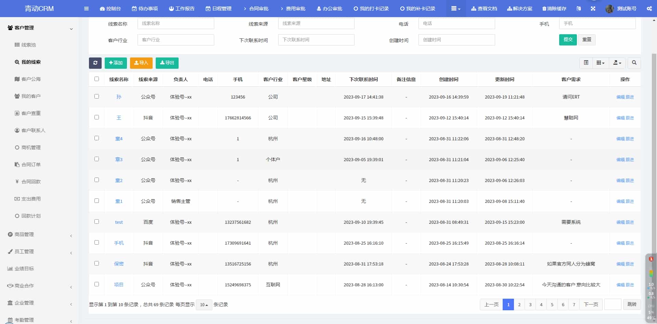Image resolution: width=657 pixels, height=324 pixels.
Task: Click the 线索名称 search input field
Action: 176,24
